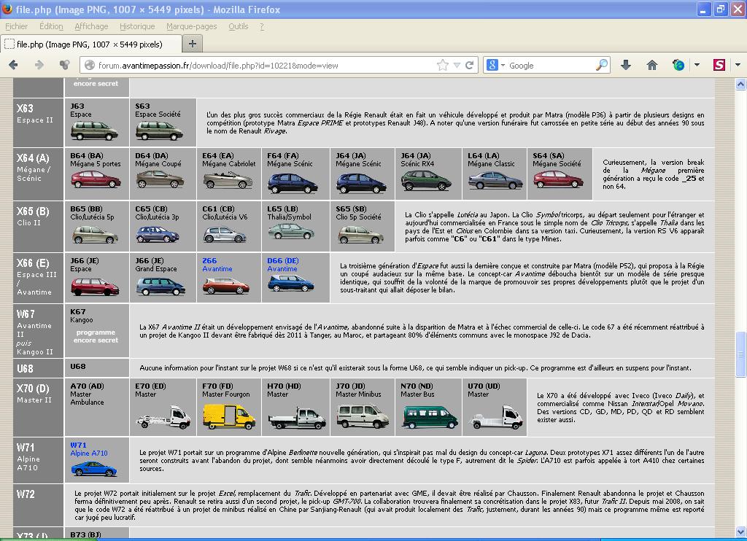The height and width of the screenshot is (541, 747).
Task: Click the yellow Master Fourgon van picture
Action: 228,417
